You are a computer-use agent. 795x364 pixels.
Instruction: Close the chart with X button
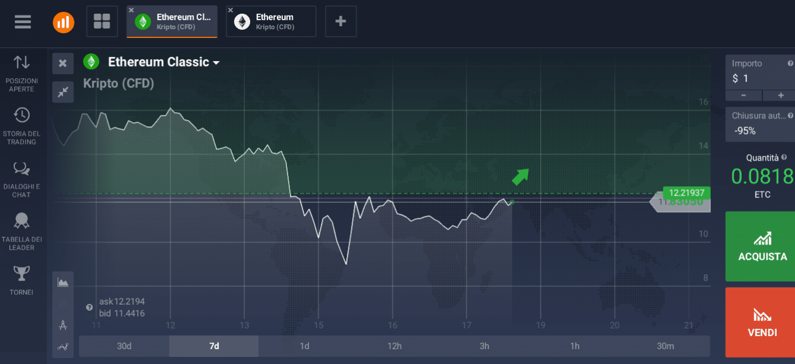pyautogui.click(x=63, y=63)
